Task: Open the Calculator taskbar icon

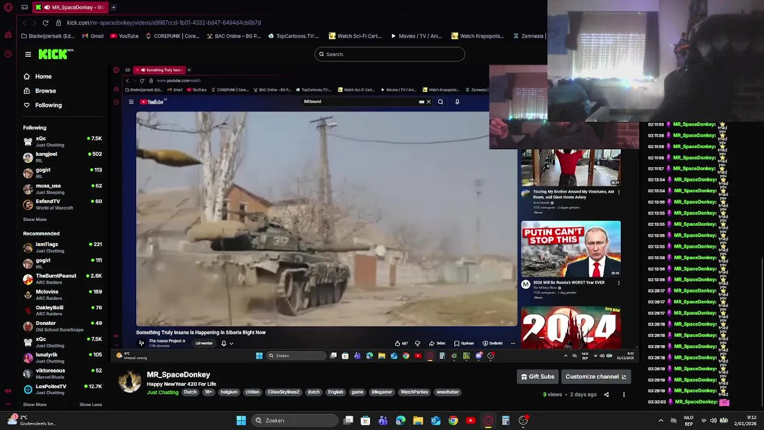Action: [506, 420]
